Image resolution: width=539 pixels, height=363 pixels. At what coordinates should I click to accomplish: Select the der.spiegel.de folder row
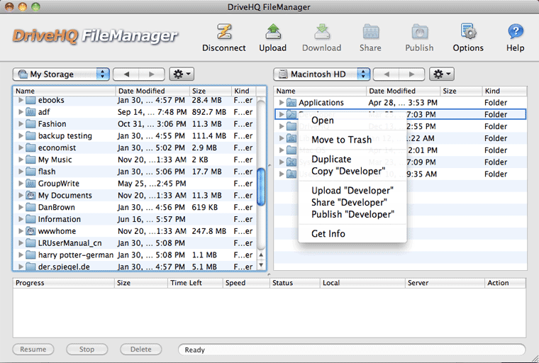[135, 267]
